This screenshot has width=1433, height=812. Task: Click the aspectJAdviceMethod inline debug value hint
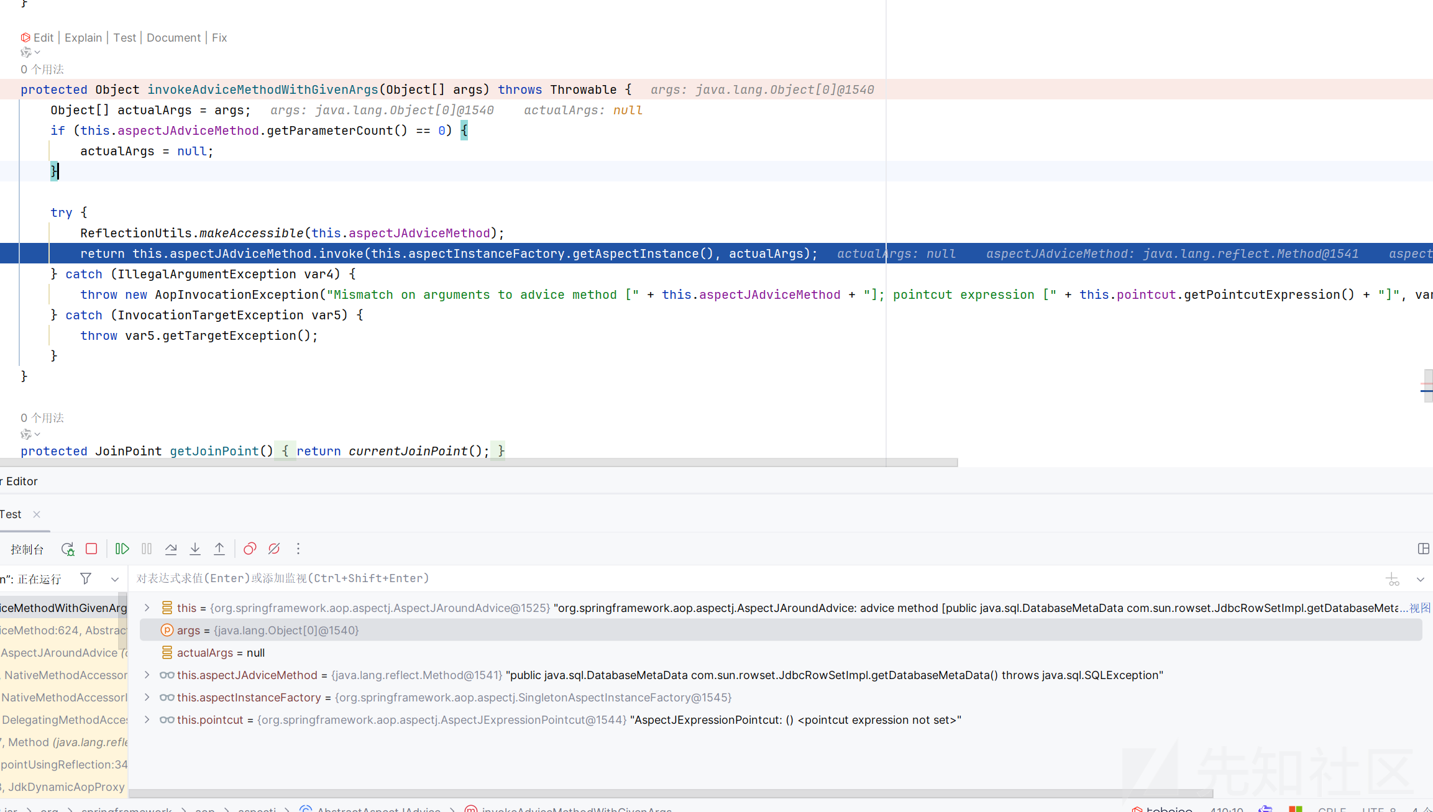(1172, 253)
